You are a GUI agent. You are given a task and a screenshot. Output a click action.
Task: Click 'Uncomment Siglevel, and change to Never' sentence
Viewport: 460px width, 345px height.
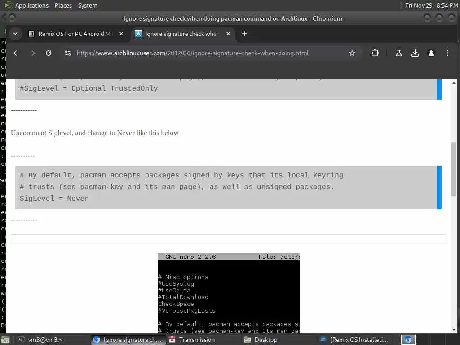[95, 133]
